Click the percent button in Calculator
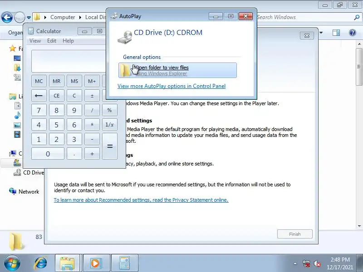Image resolution: width=363 pixels, height=272 pixels. [x=110, y=110]
